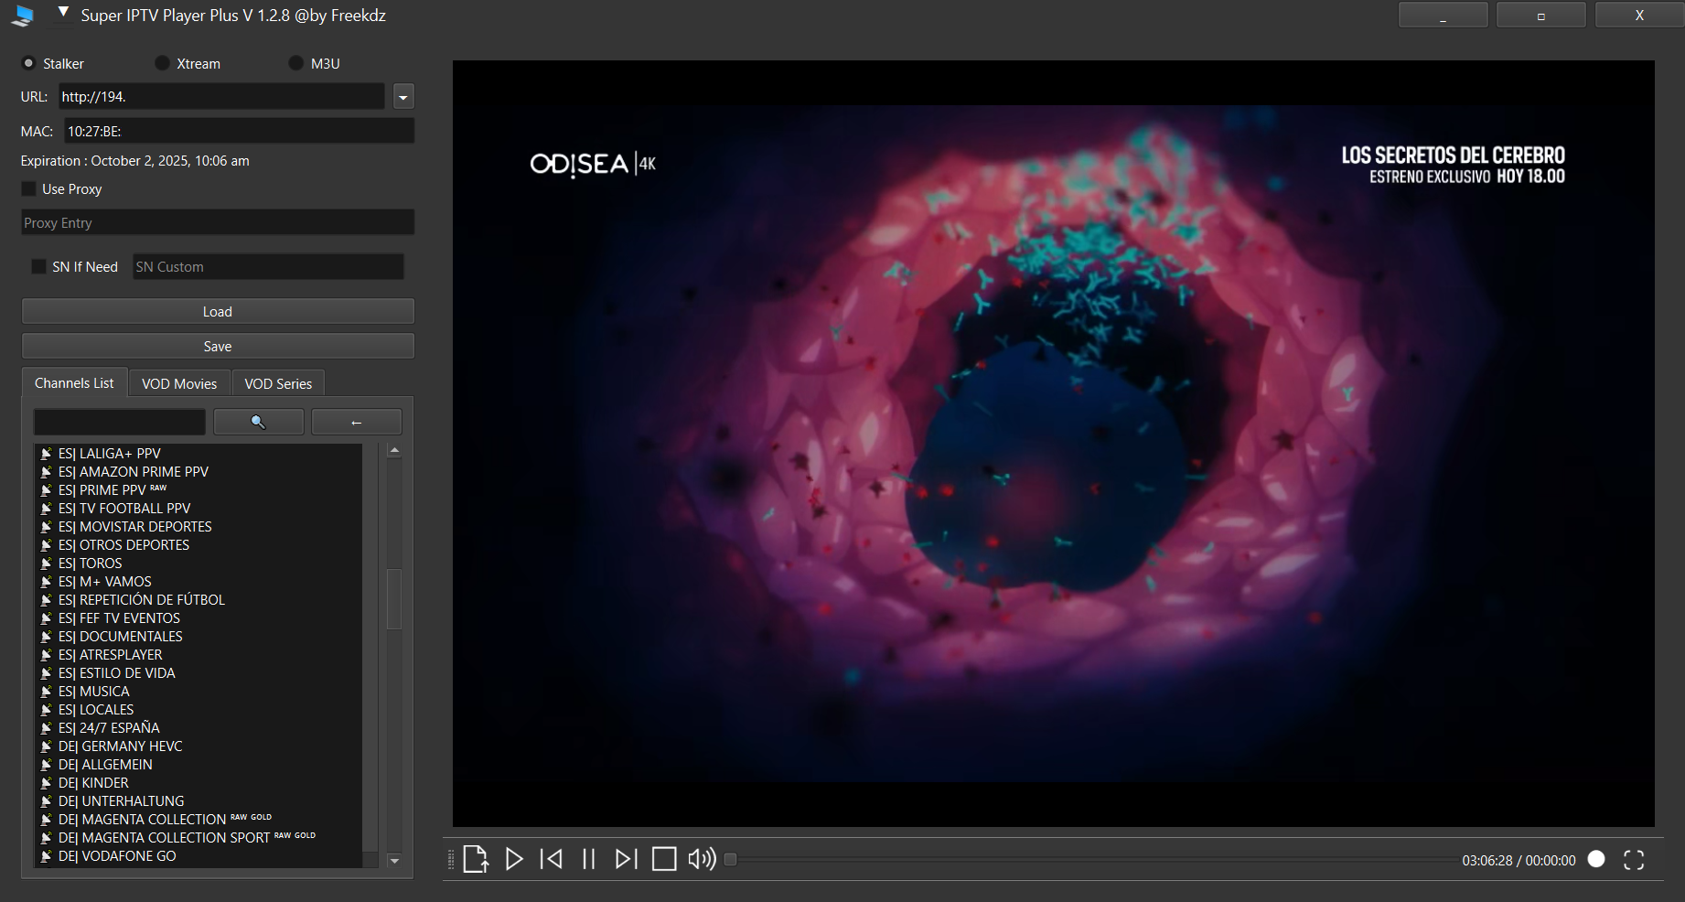The image size is (1685, 902).
Task: Click the playback toolbar drag handle
Action: tap(451, 859)
